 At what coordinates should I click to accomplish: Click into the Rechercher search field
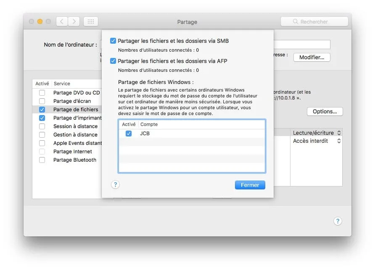pos(314,21)
